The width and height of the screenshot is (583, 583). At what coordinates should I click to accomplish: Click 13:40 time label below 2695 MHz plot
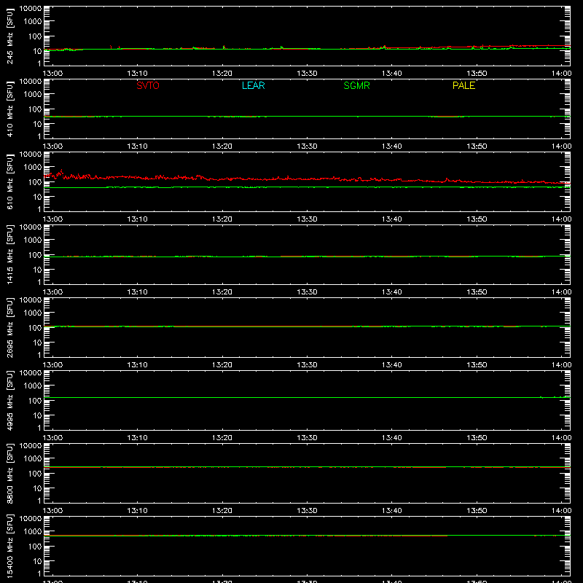(392, 365)
